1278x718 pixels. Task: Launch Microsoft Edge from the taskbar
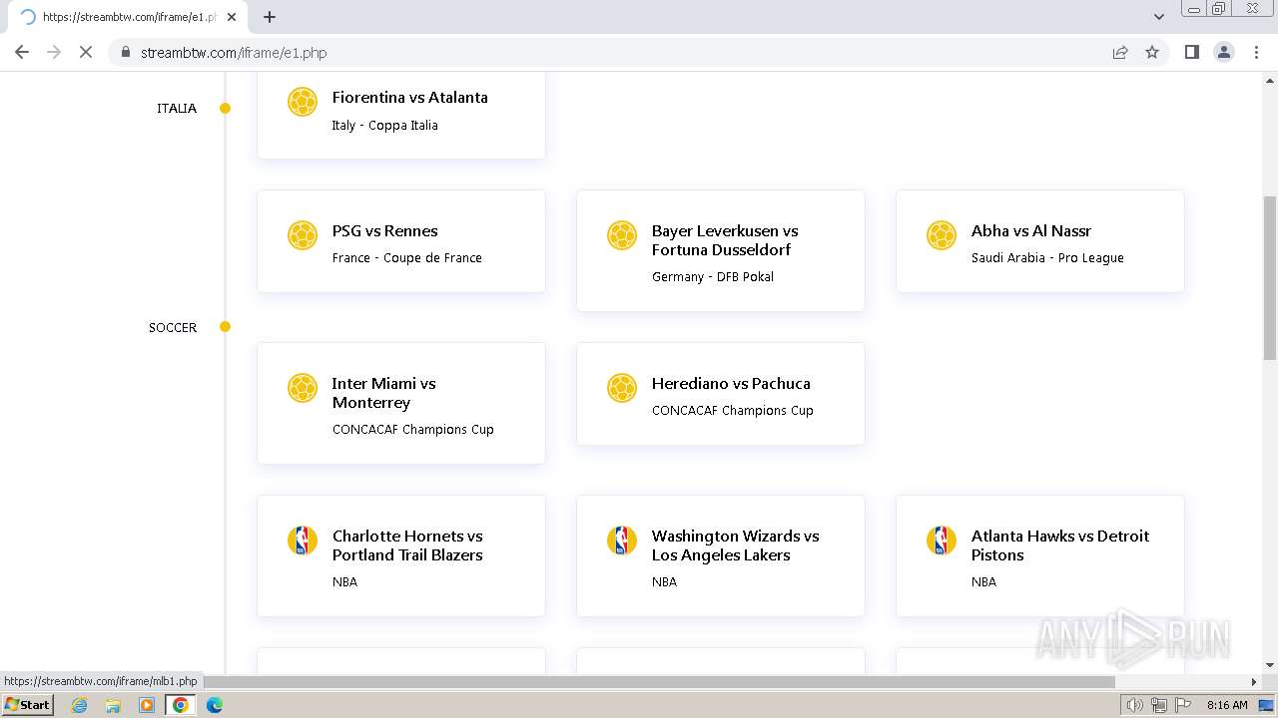point(214,705)
